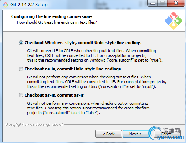Select Checkout Windows-style, commit Unix-style radio button
Screen dimensions: 186x143
click(x=21, y=43)
